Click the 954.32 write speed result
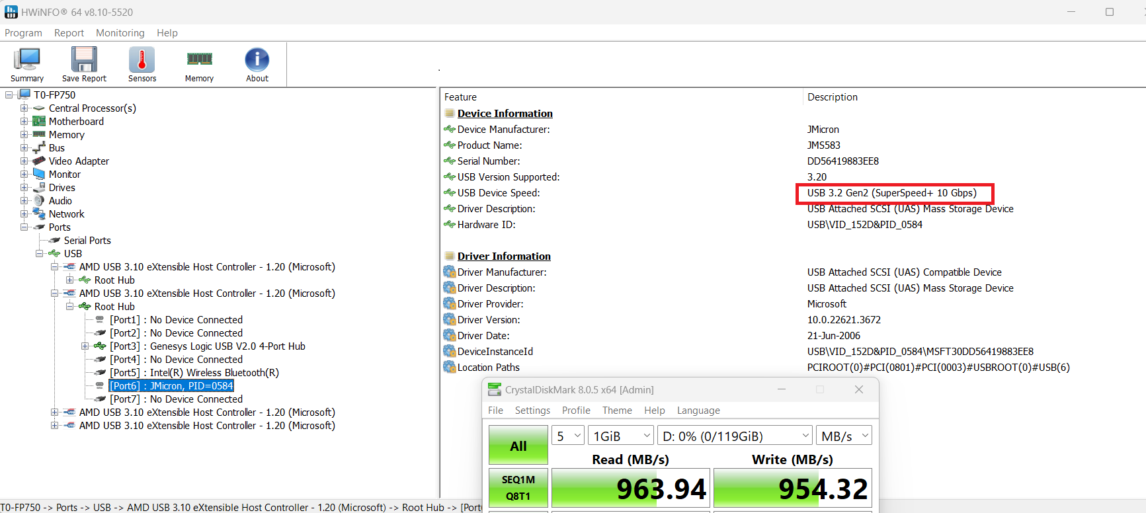1146x513 pixels. point(793,489)
